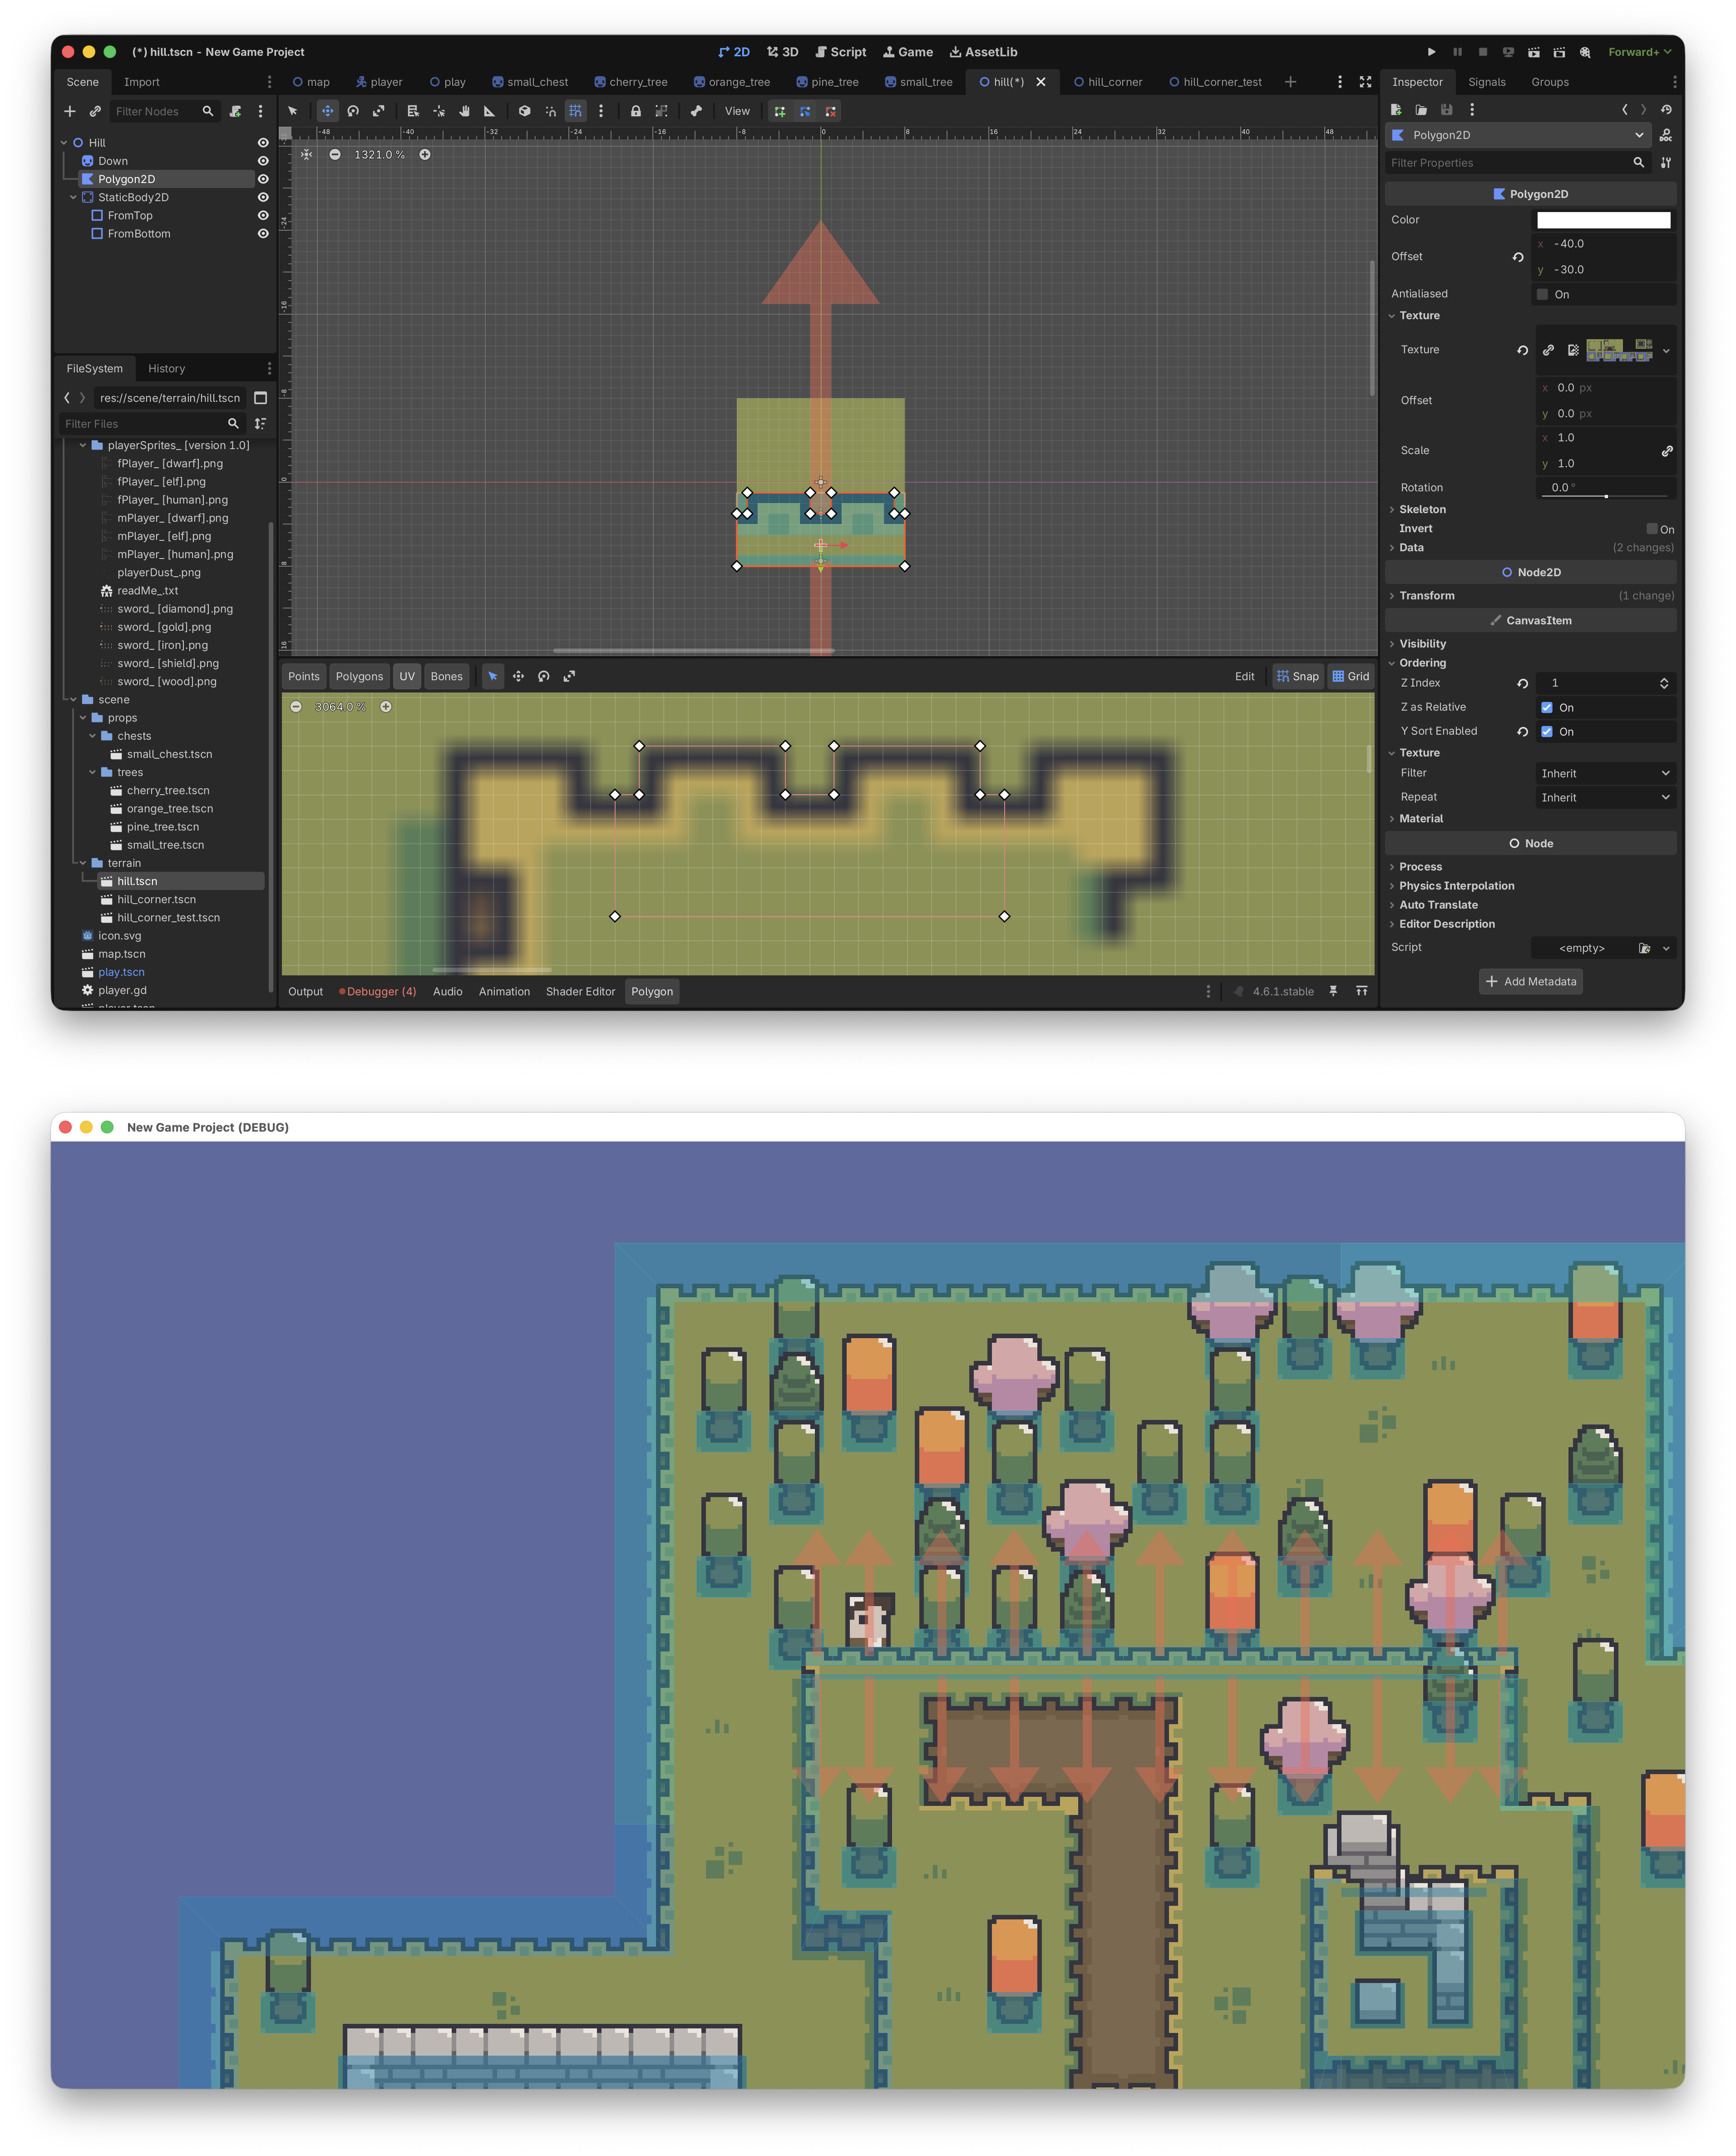This screenshot has height=2156, width=1736.
Task: Open the texture Filter dropdown
Action: 1604,773
